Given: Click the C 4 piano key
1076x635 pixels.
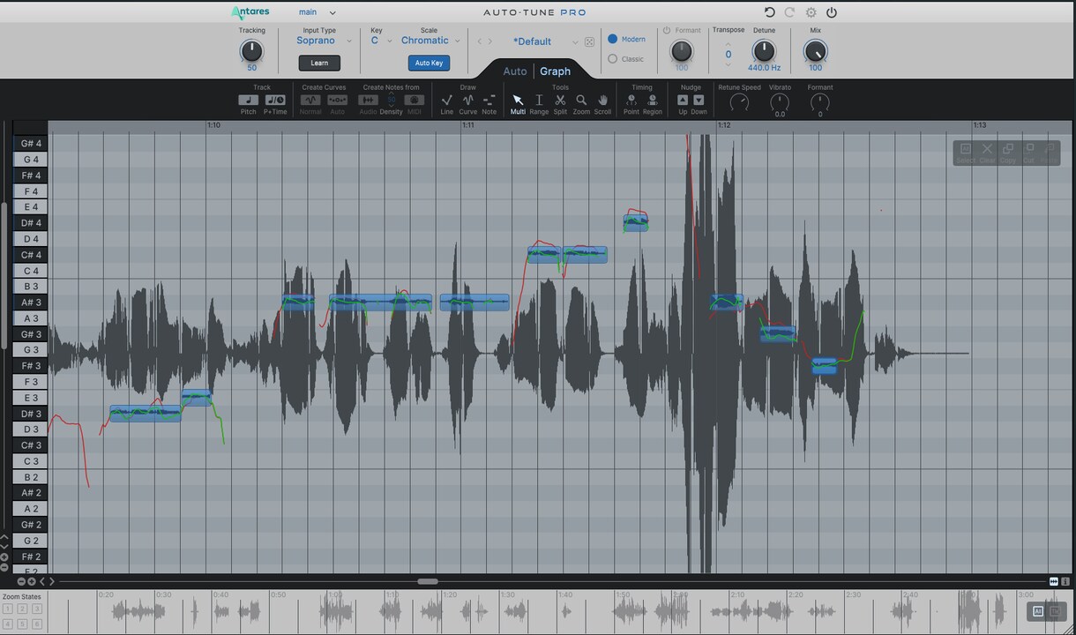Looking at the screenshot, I should (31, 271).
